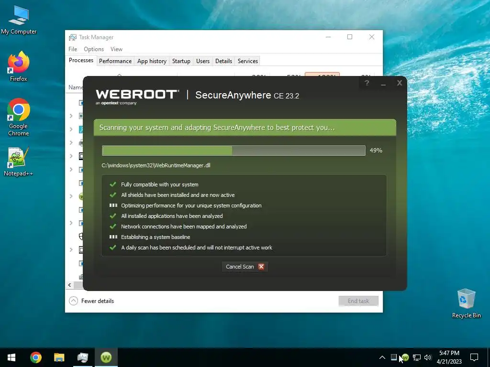Click the Webroot tray icon
The height and width of the screenshot is (367, 490).
click(405, 357)
